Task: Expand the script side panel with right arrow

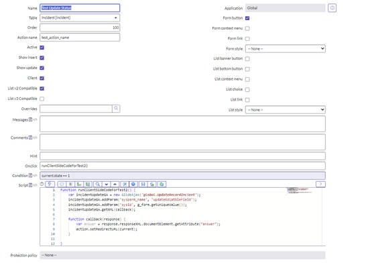Action: coord(320,184)
